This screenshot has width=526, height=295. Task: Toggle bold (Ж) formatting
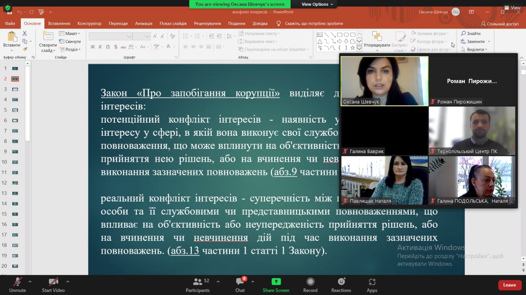tap(92, 47)
